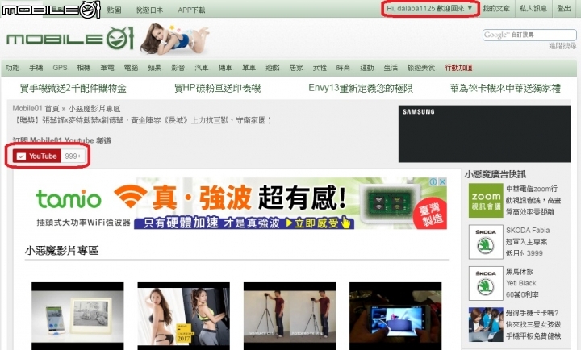Click the Skoda logo beside SKODA Fabia

(x=486, y=242)
